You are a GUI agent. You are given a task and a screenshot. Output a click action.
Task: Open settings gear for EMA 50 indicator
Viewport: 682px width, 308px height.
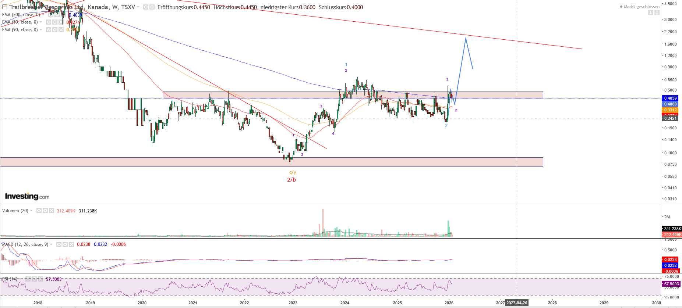(54, 22)
